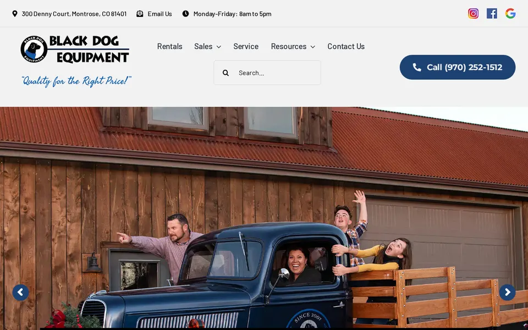Click the Email Us link
This screenshot has height=330, width=528.
pos(159,14)
